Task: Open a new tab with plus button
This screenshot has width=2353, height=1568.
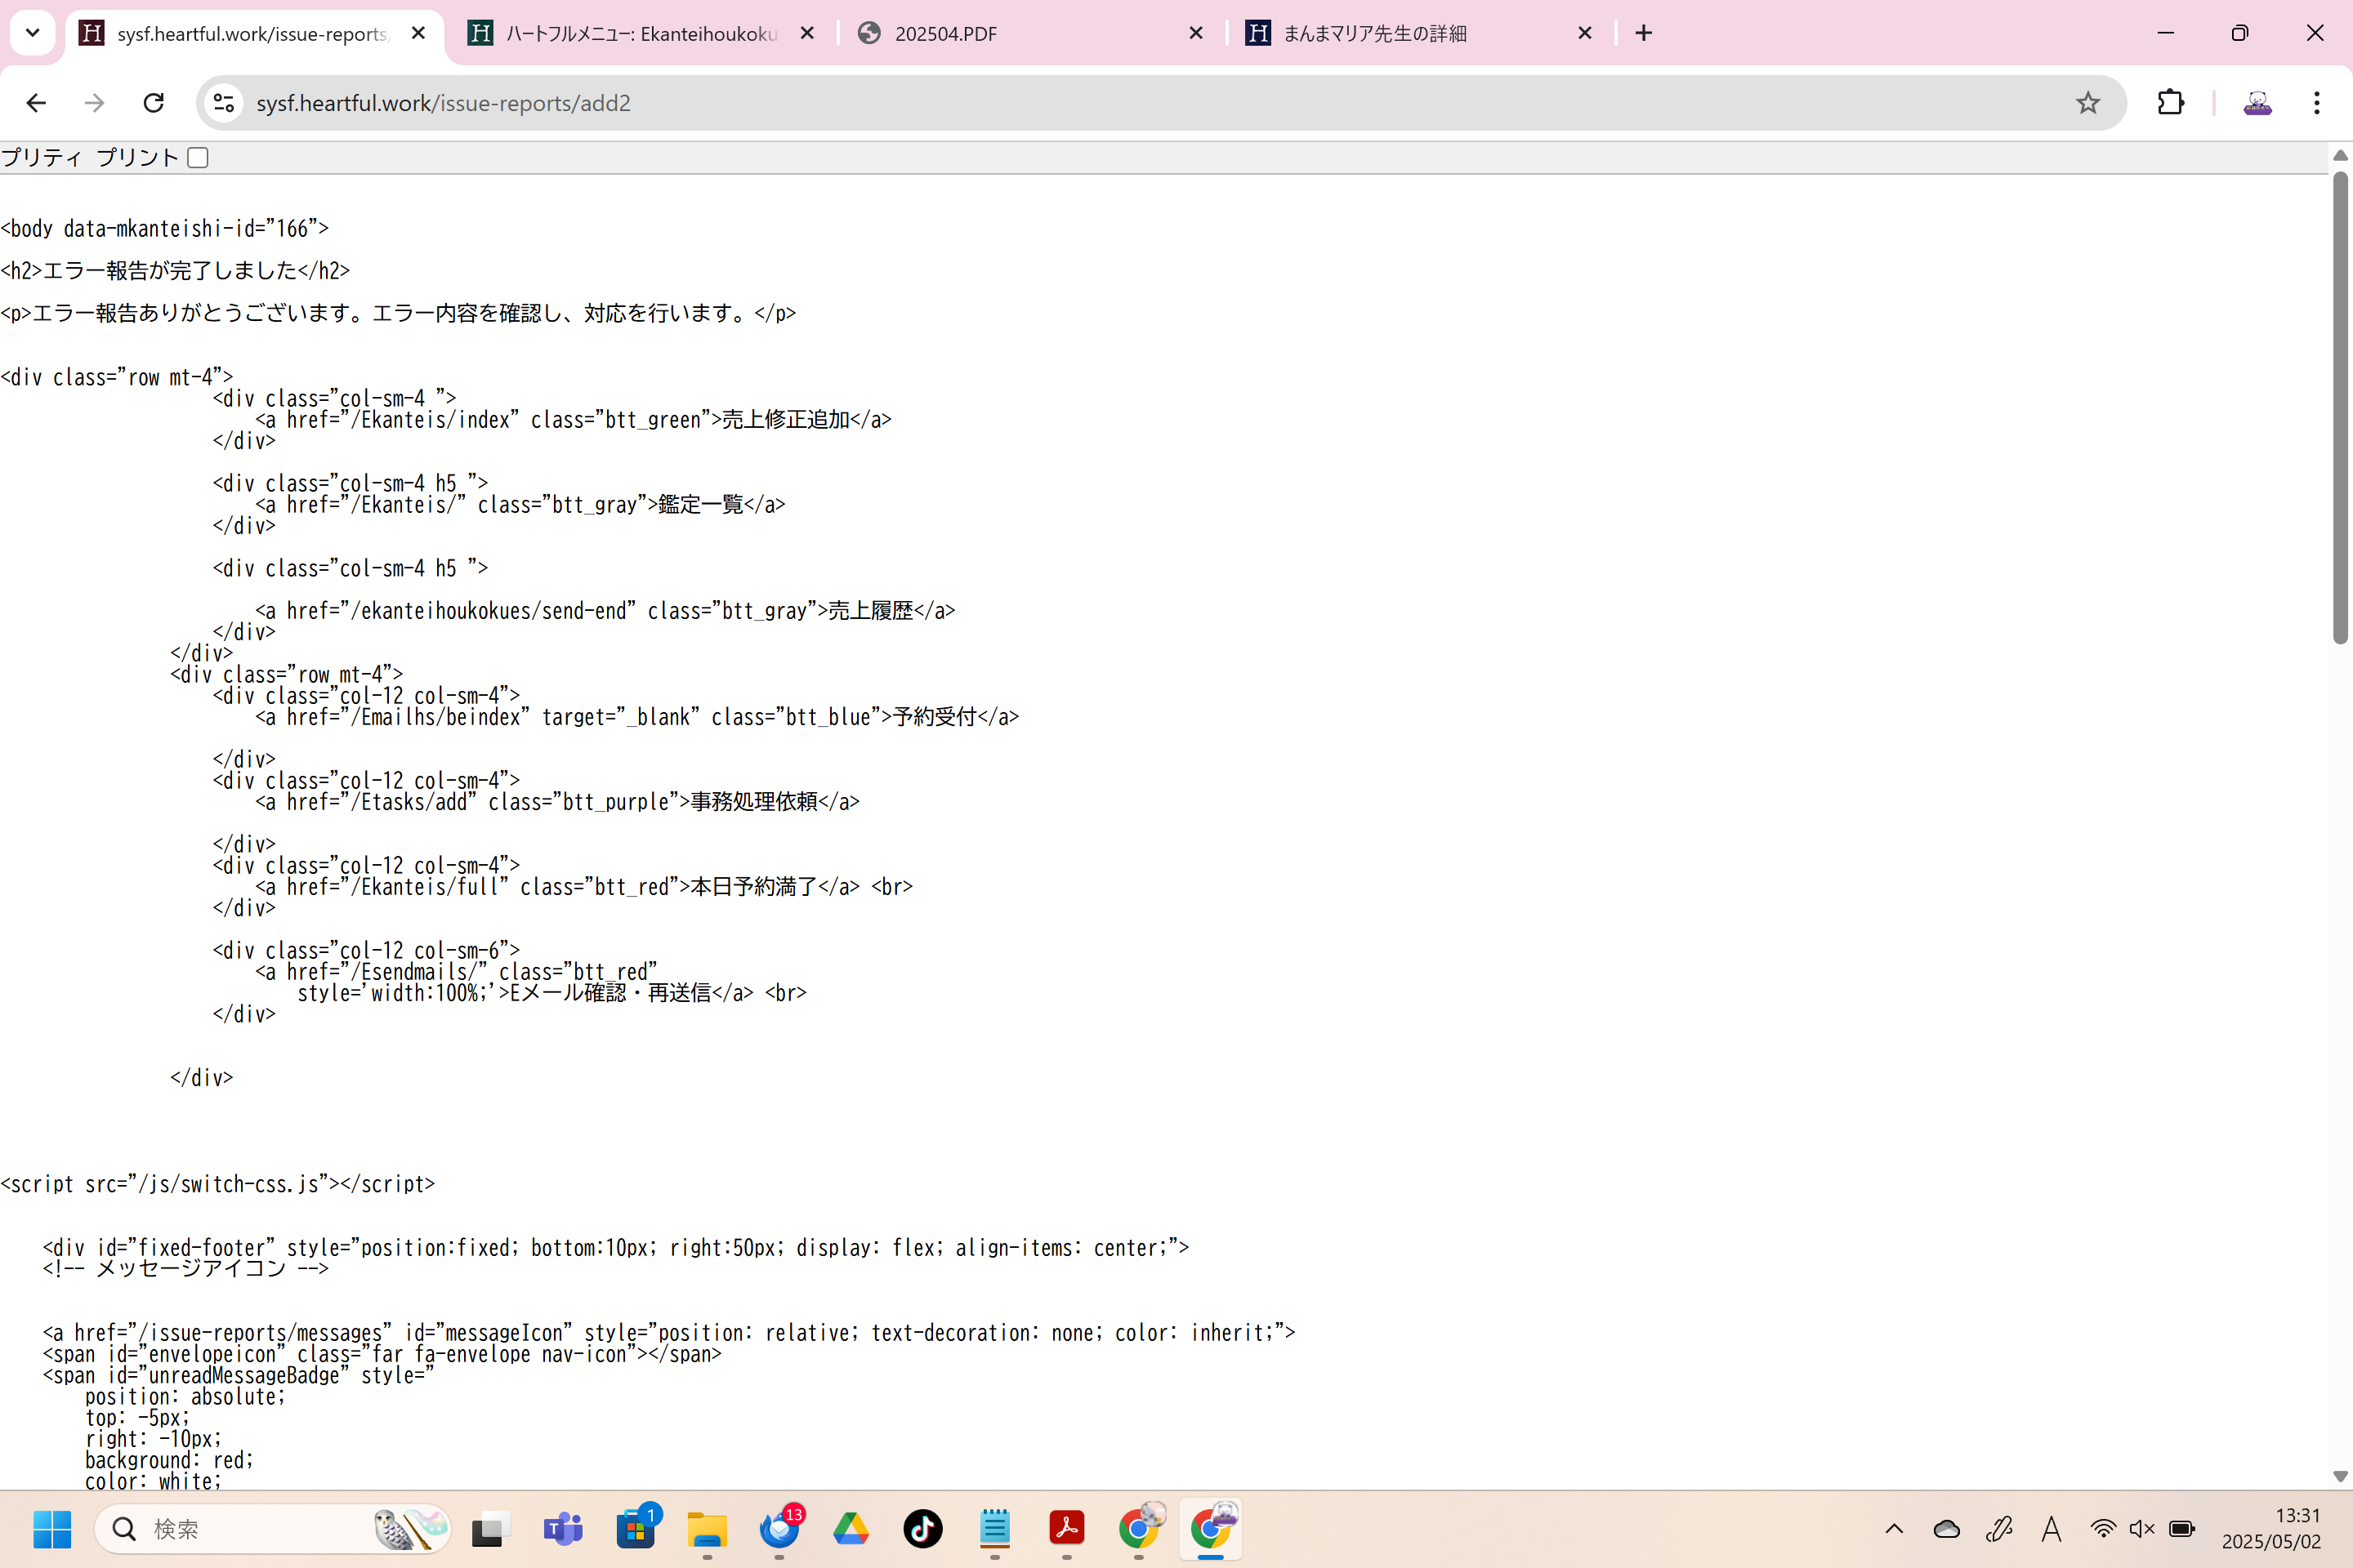Action: pos(1644,33)
